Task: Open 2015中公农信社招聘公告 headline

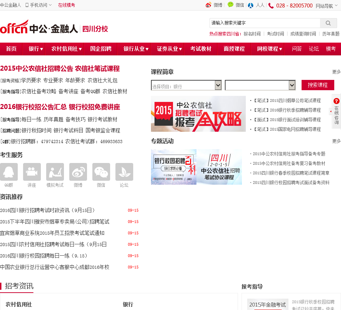Action: click(x=37, y=69)
